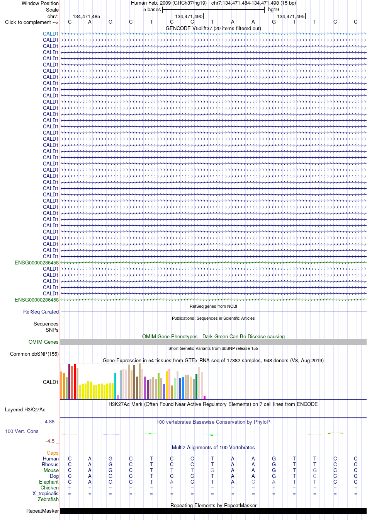Click the Window Position label
367x520 pixels.
point(40,3)
